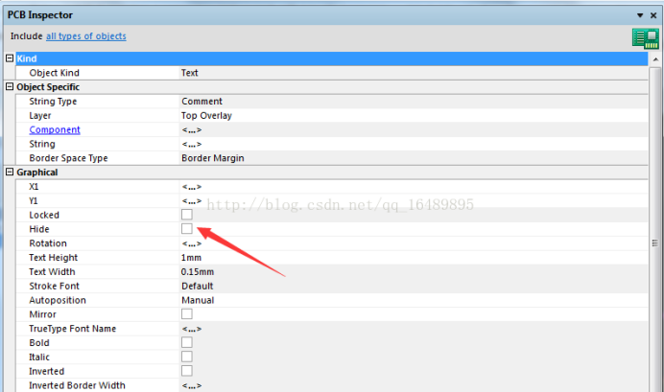Click the vertical scrollbar grip
Viewport: 664px width, 392px height.
(656, 243)
